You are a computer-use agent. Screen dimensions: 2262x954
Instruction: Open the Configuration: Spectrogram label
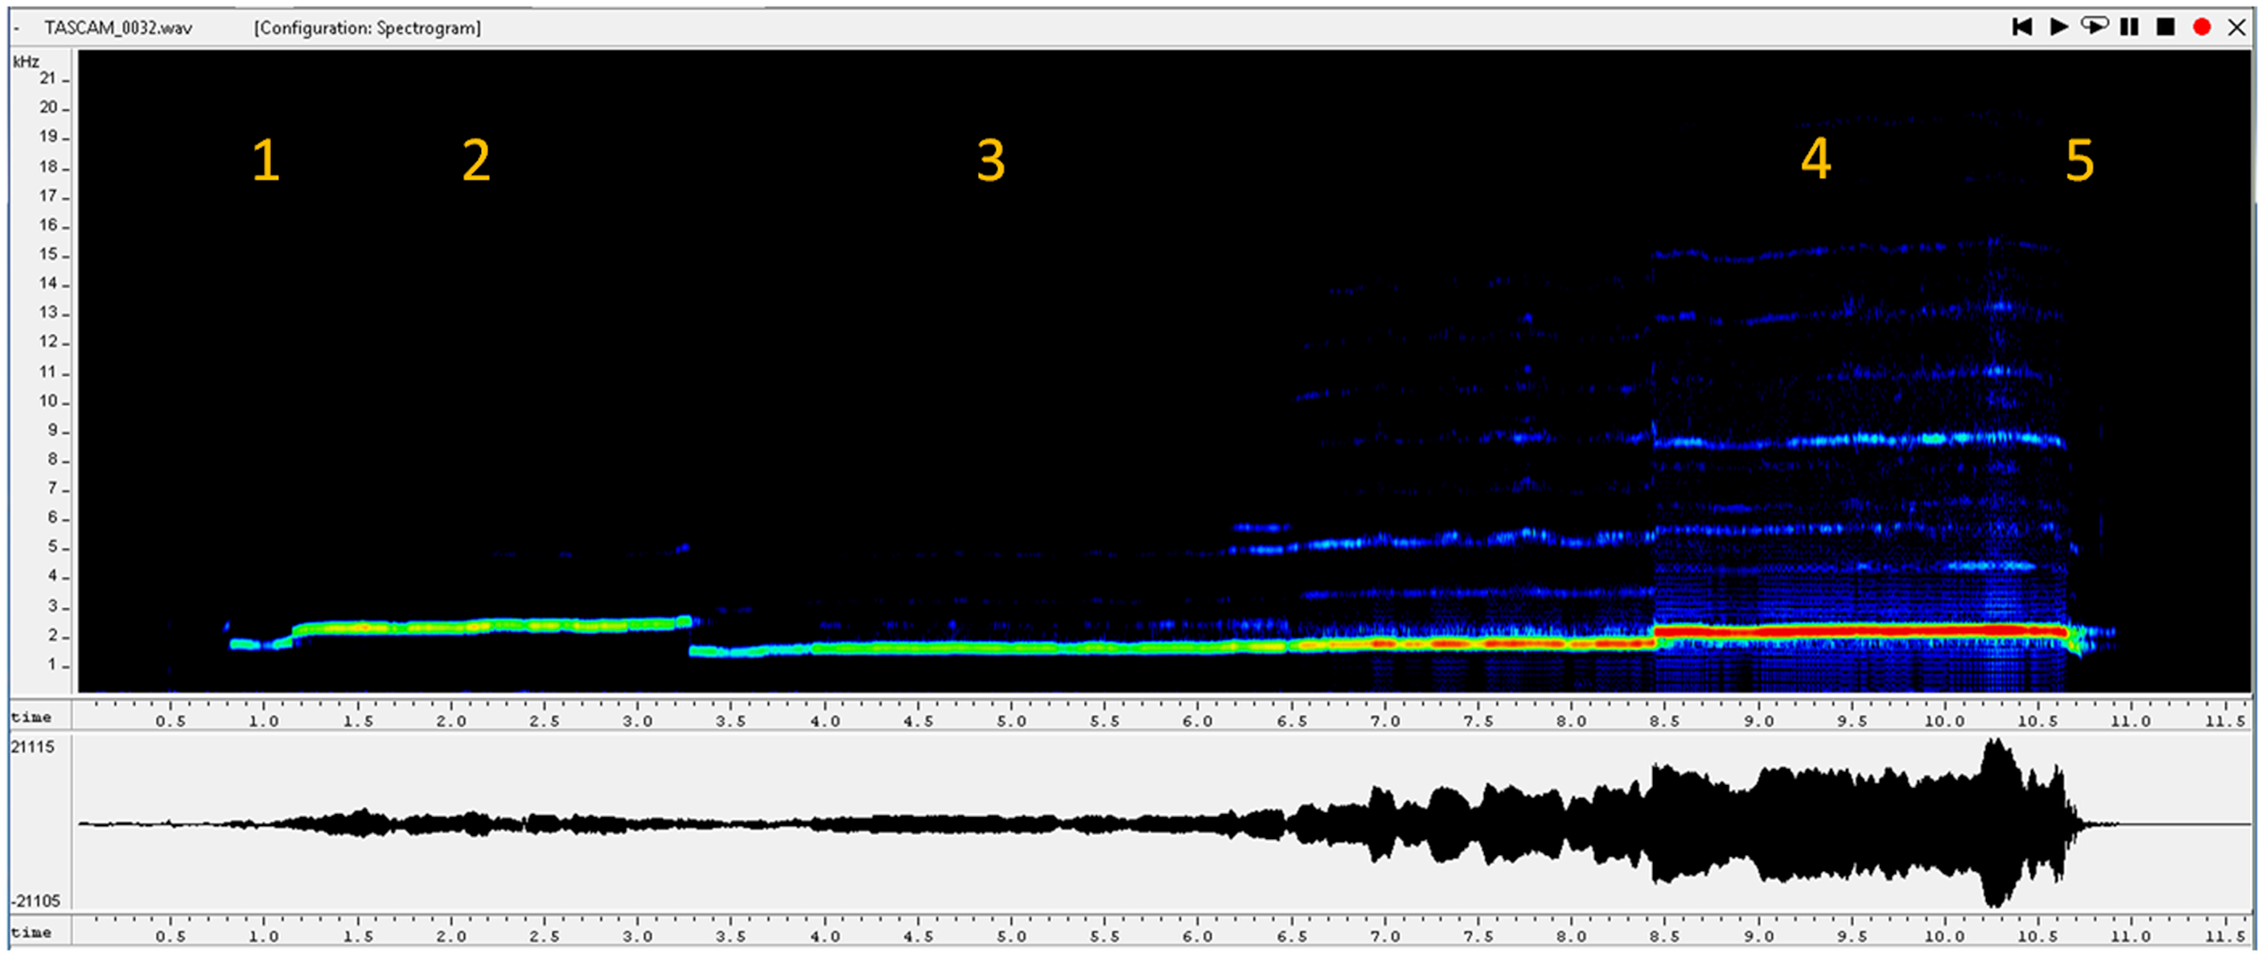(367, 28)
